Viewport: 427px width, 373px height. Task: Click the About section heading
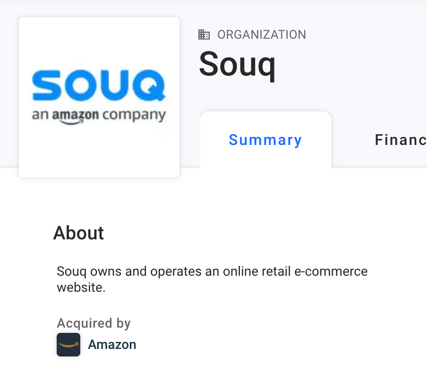coord(78,233)
